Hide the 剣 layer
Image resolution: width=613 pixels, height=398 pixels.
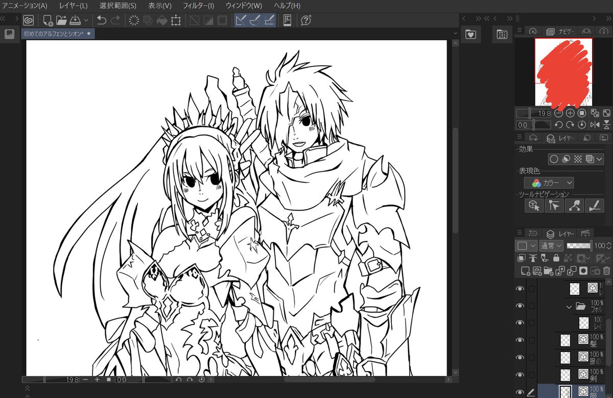point(520,375)
